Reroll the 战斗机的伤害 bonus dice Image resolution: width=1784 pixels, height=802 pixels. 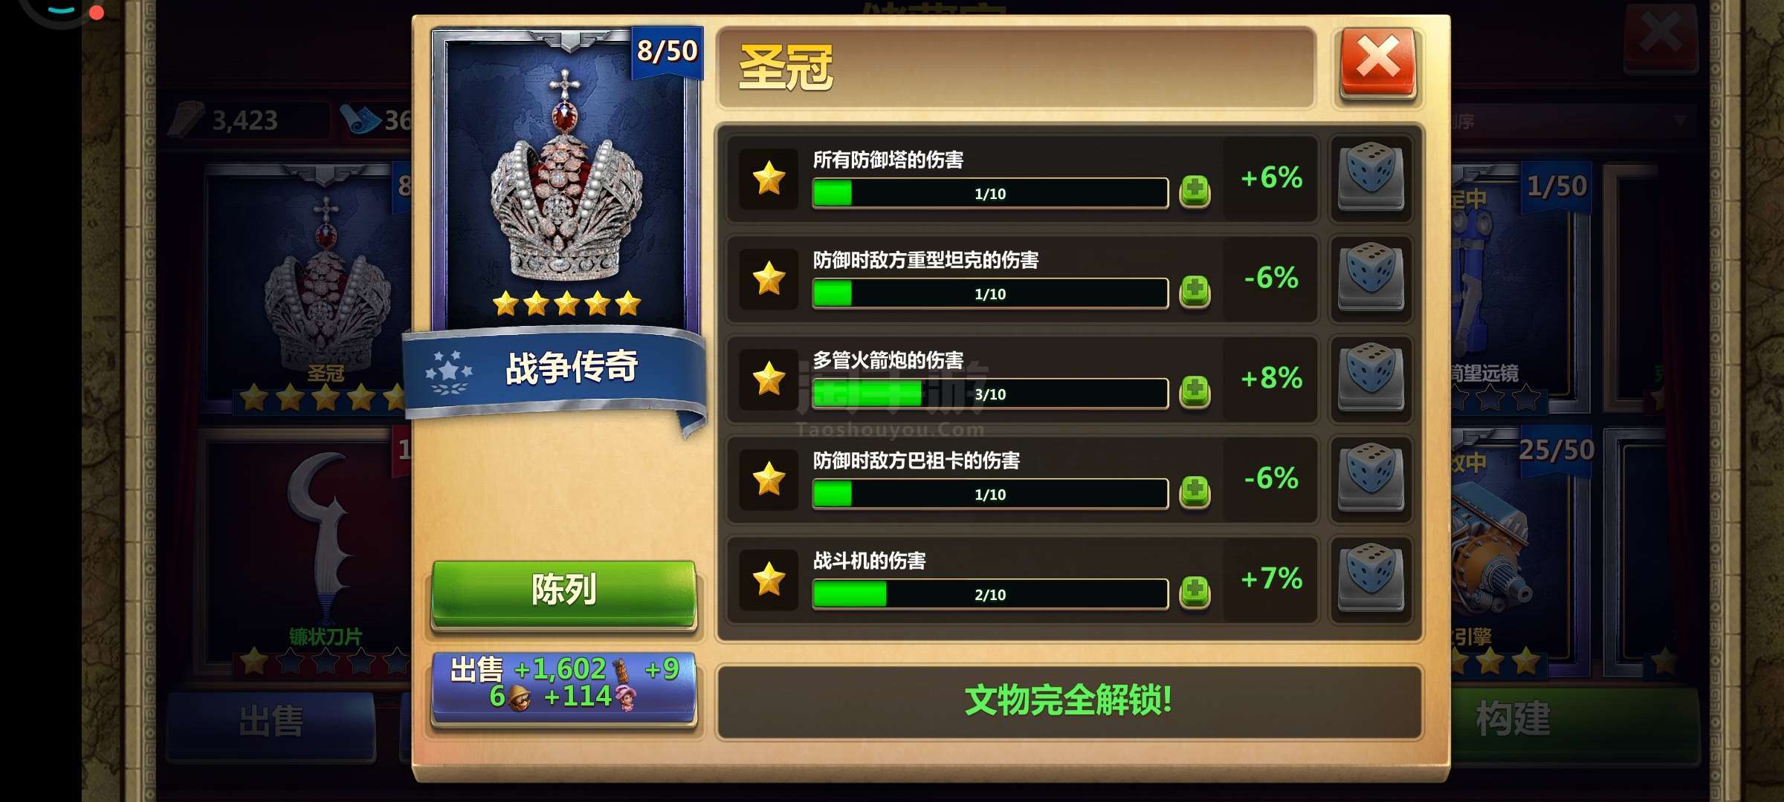(1371, 579)
